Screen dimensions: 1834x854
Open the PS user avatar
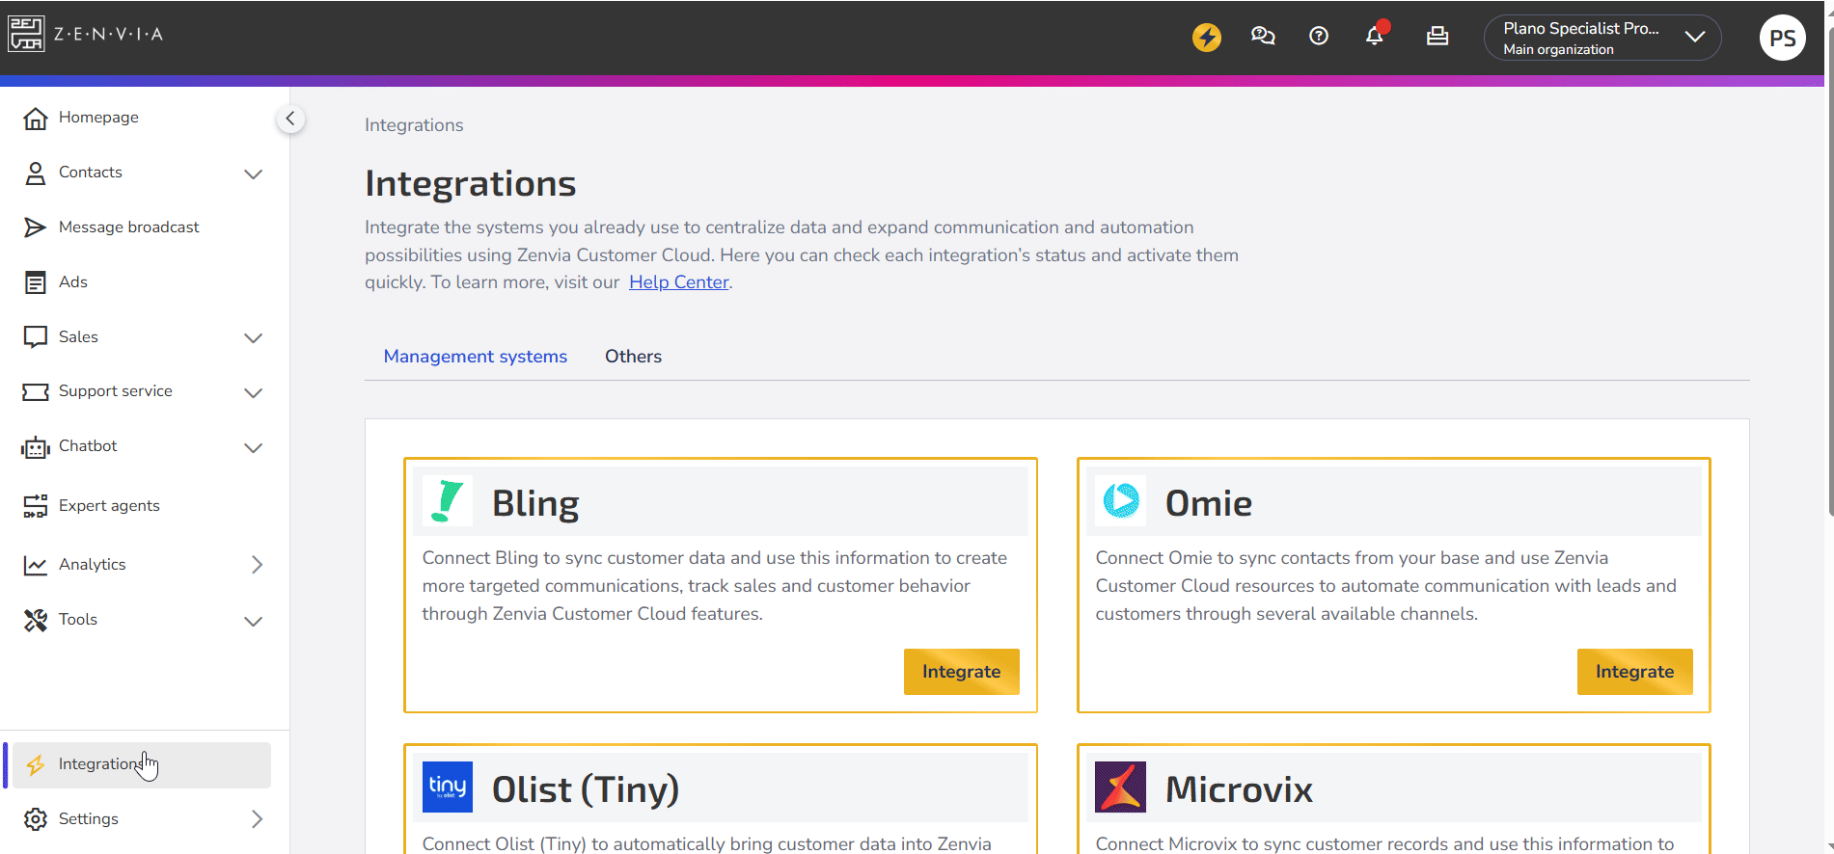point(1782,38)
